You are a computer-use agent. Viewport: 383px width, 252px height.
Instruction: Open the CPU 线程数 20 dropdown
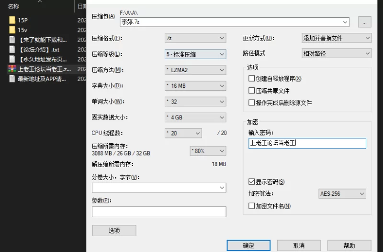click(183, 133)
